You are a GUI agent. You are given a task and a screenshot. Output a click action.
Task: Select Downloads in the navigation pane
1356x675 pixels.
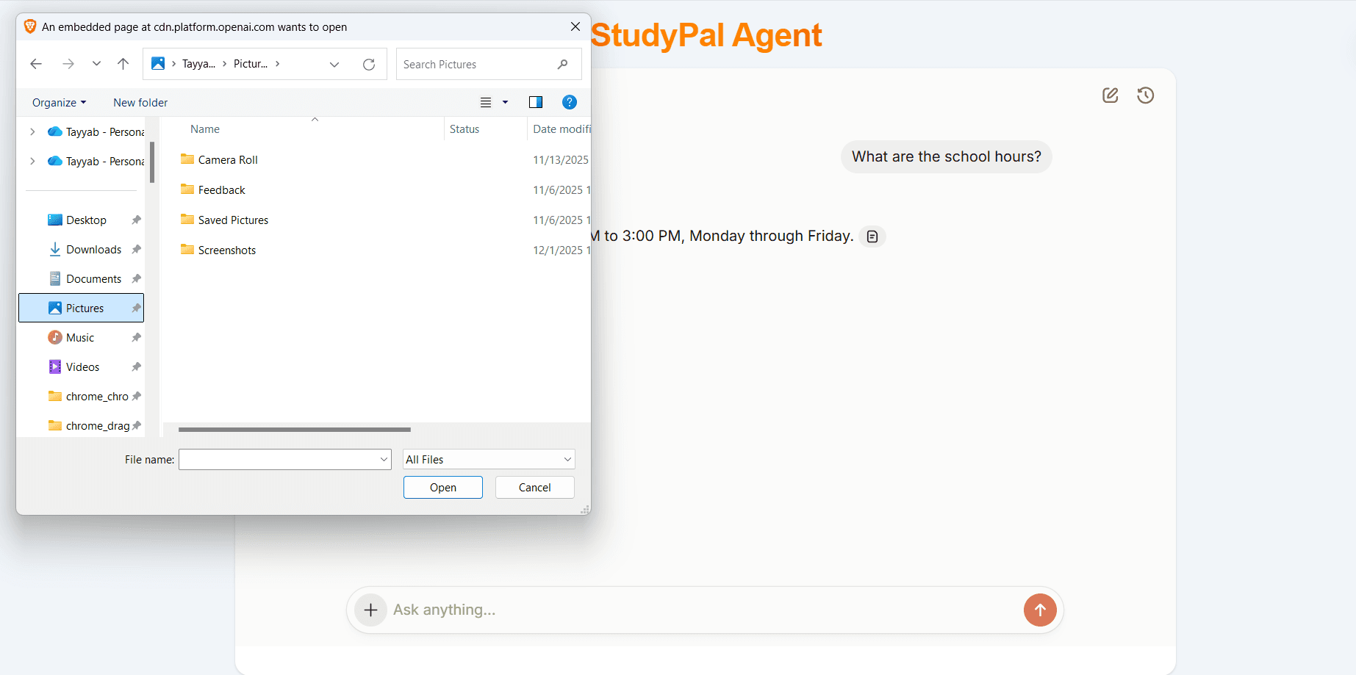[81, 250]
